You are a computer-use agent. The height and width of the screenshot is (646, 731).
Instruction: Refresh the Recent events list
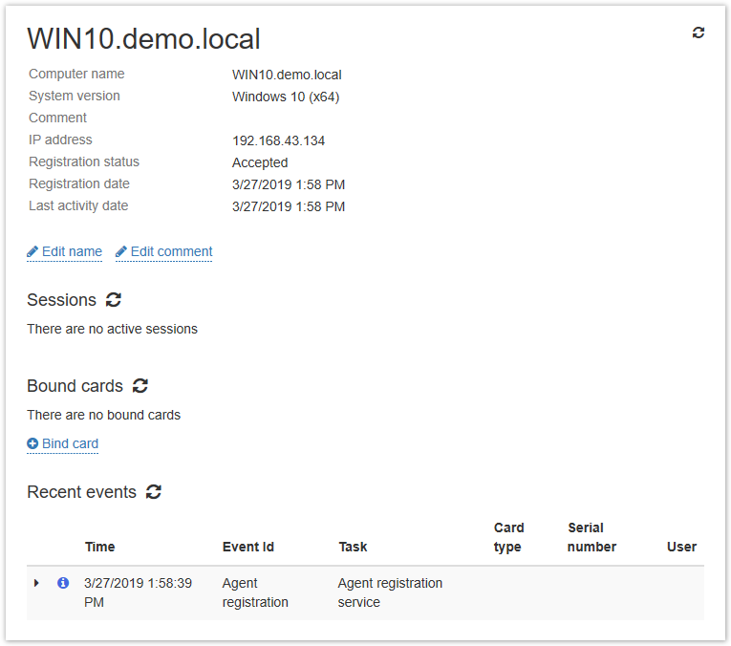[154, 492]
